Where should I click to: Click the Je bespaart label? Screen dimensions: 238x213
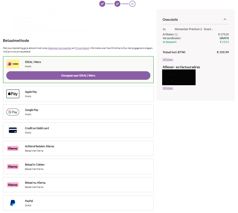pos(170,42)
